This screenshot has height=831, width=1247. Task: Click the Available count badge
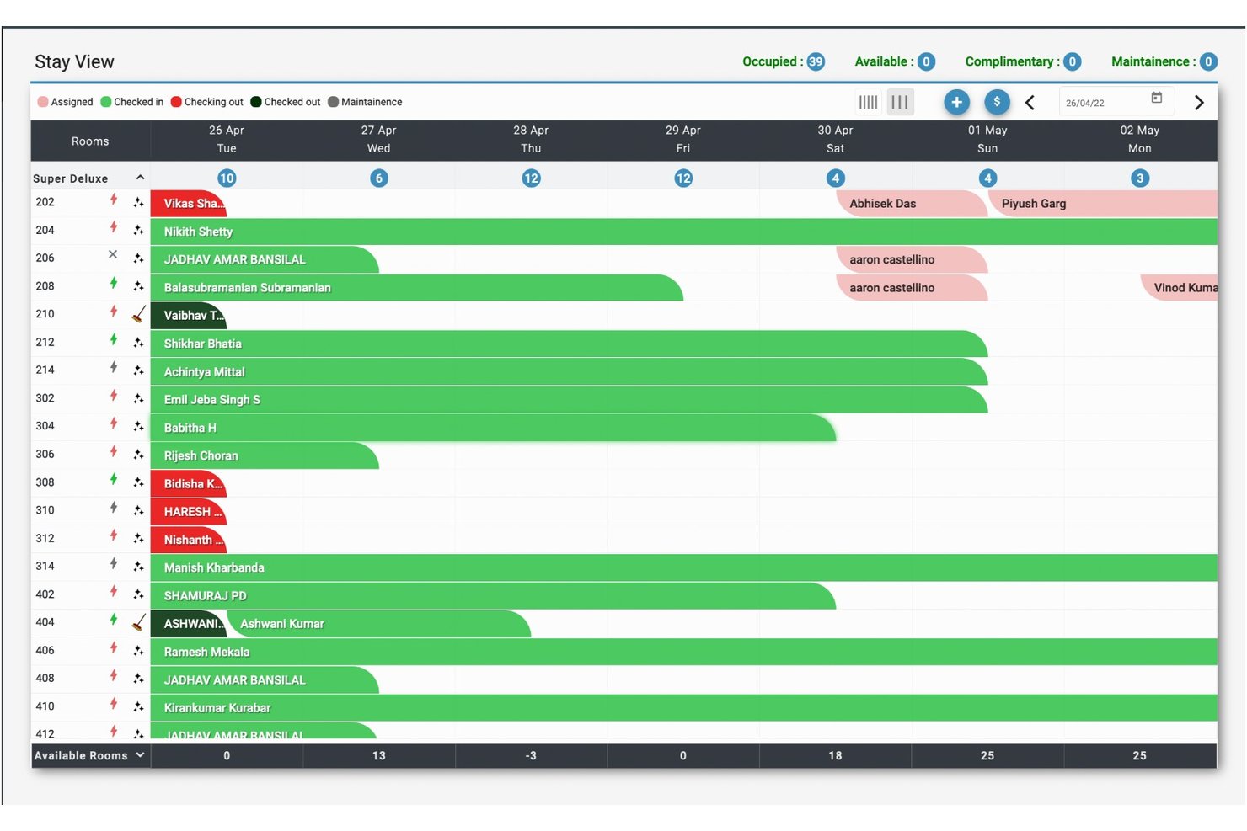pos(926,61)
